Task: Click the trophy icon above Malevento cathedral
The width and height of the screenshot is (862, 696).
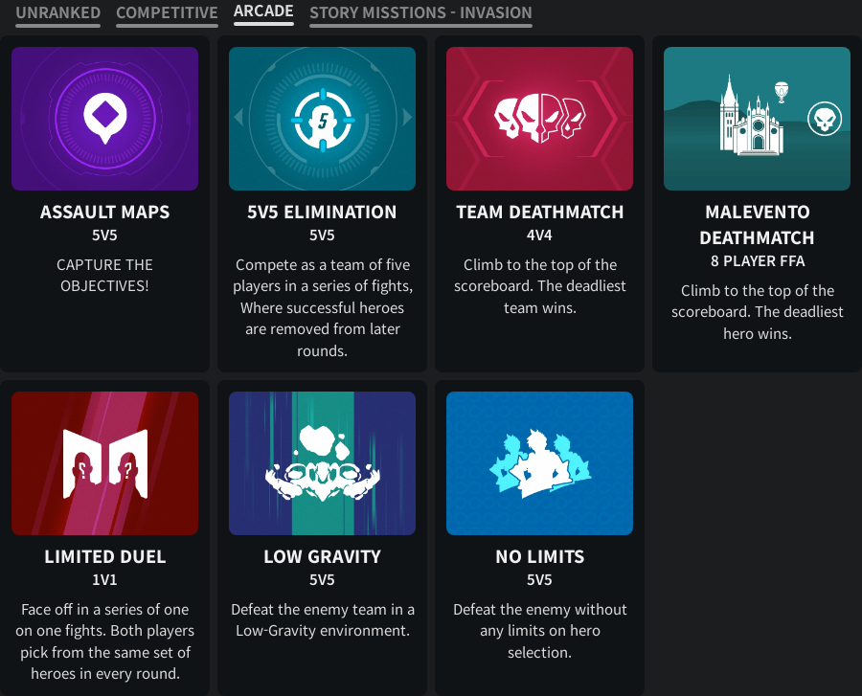Action: click(x=782, y=92)
